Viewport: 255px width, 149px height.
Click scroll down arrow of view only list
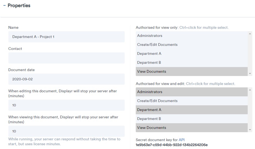tap(250, 74)
